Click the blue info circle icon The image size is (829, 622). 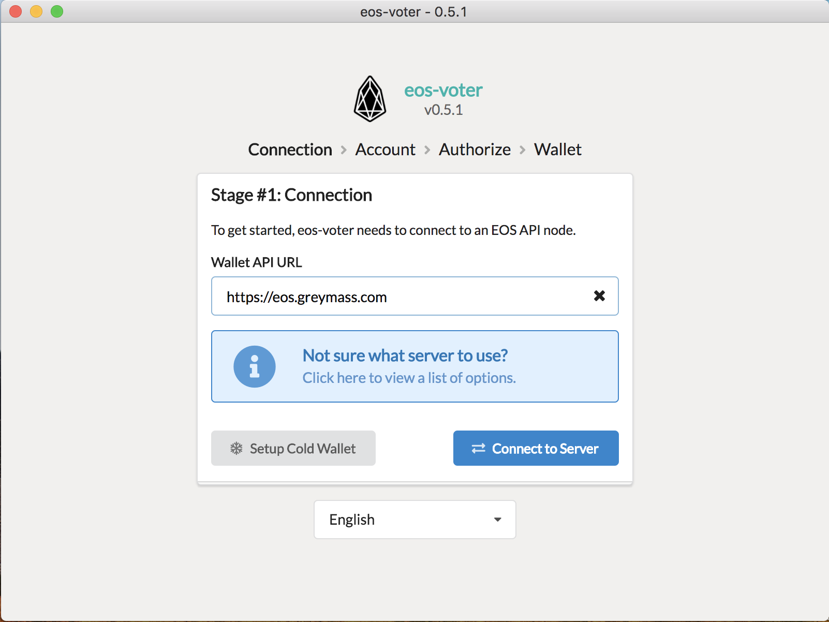coord(255,366)
